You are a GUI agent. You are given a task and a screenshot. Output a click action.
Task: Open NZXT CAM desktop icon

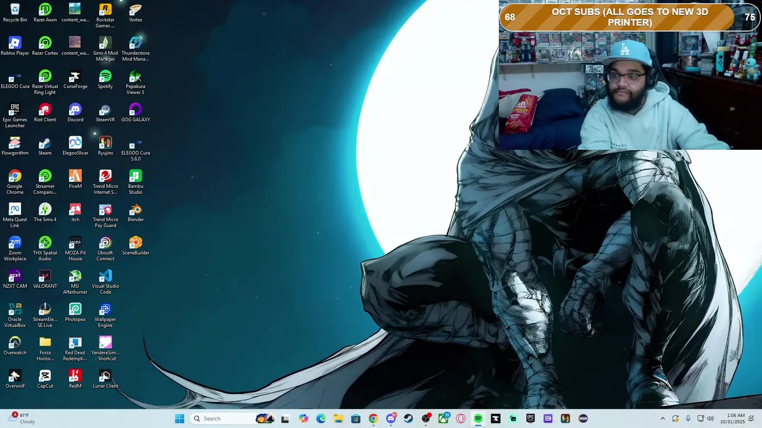pyautogui.click(x=15, y=279)
